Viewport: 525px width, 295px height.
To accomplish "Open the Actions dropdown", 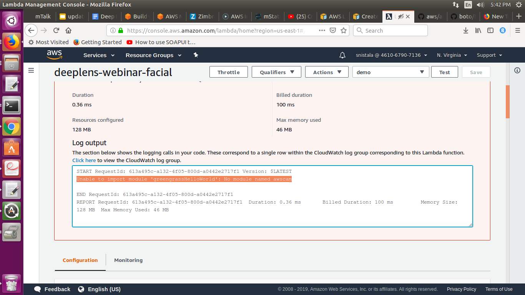I will click(327, 72).
